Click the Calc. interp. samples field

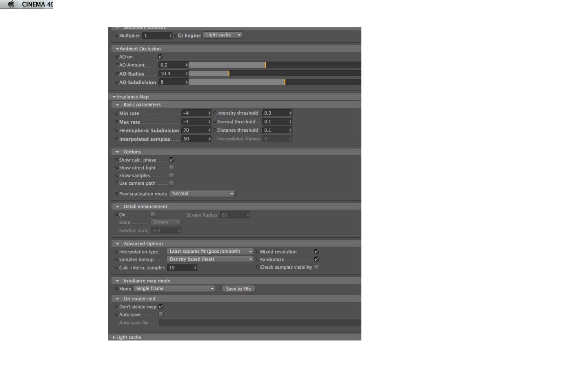tap(182, 268)
